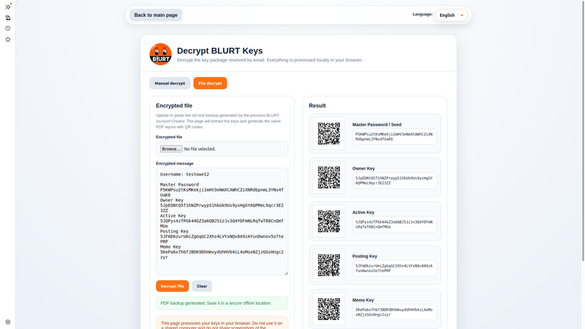
Task: Open the sparkle AI sidebar icon
Action: 8,7
